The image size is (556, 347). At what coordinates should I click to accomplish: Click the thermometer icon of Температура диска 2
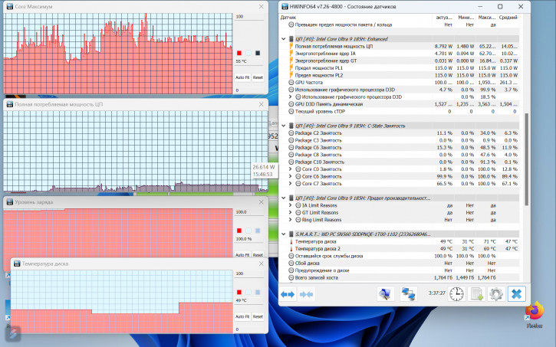click(291, 248)
